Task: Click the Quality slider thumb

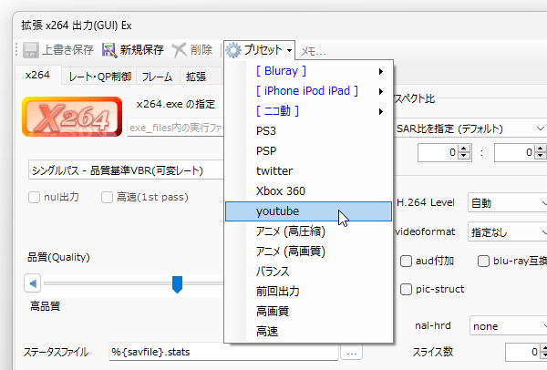Action: pos(177,284)
